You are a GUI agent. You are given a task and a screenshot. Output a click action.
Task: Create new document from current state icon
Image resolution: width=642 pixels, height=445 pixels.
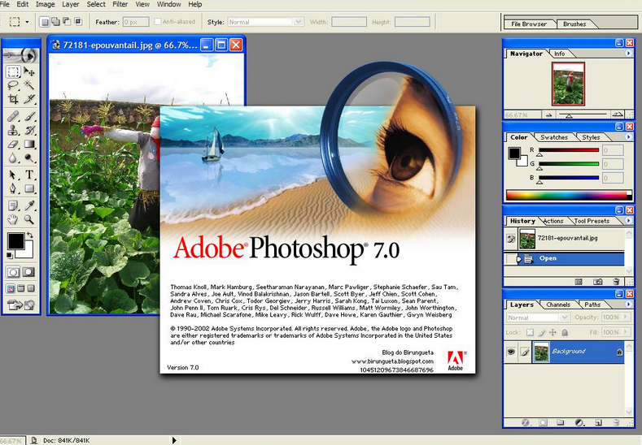pos(579,282)
